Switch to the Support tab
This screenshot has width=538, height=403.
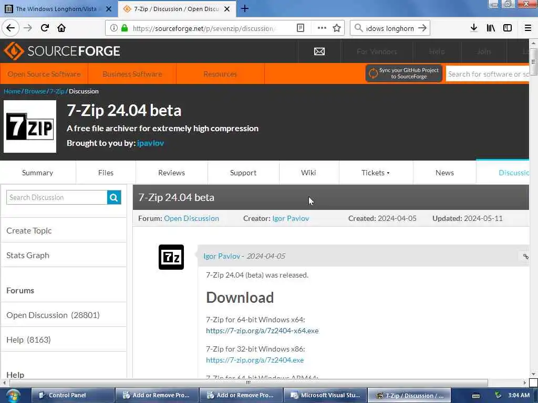tap(243, 173)
